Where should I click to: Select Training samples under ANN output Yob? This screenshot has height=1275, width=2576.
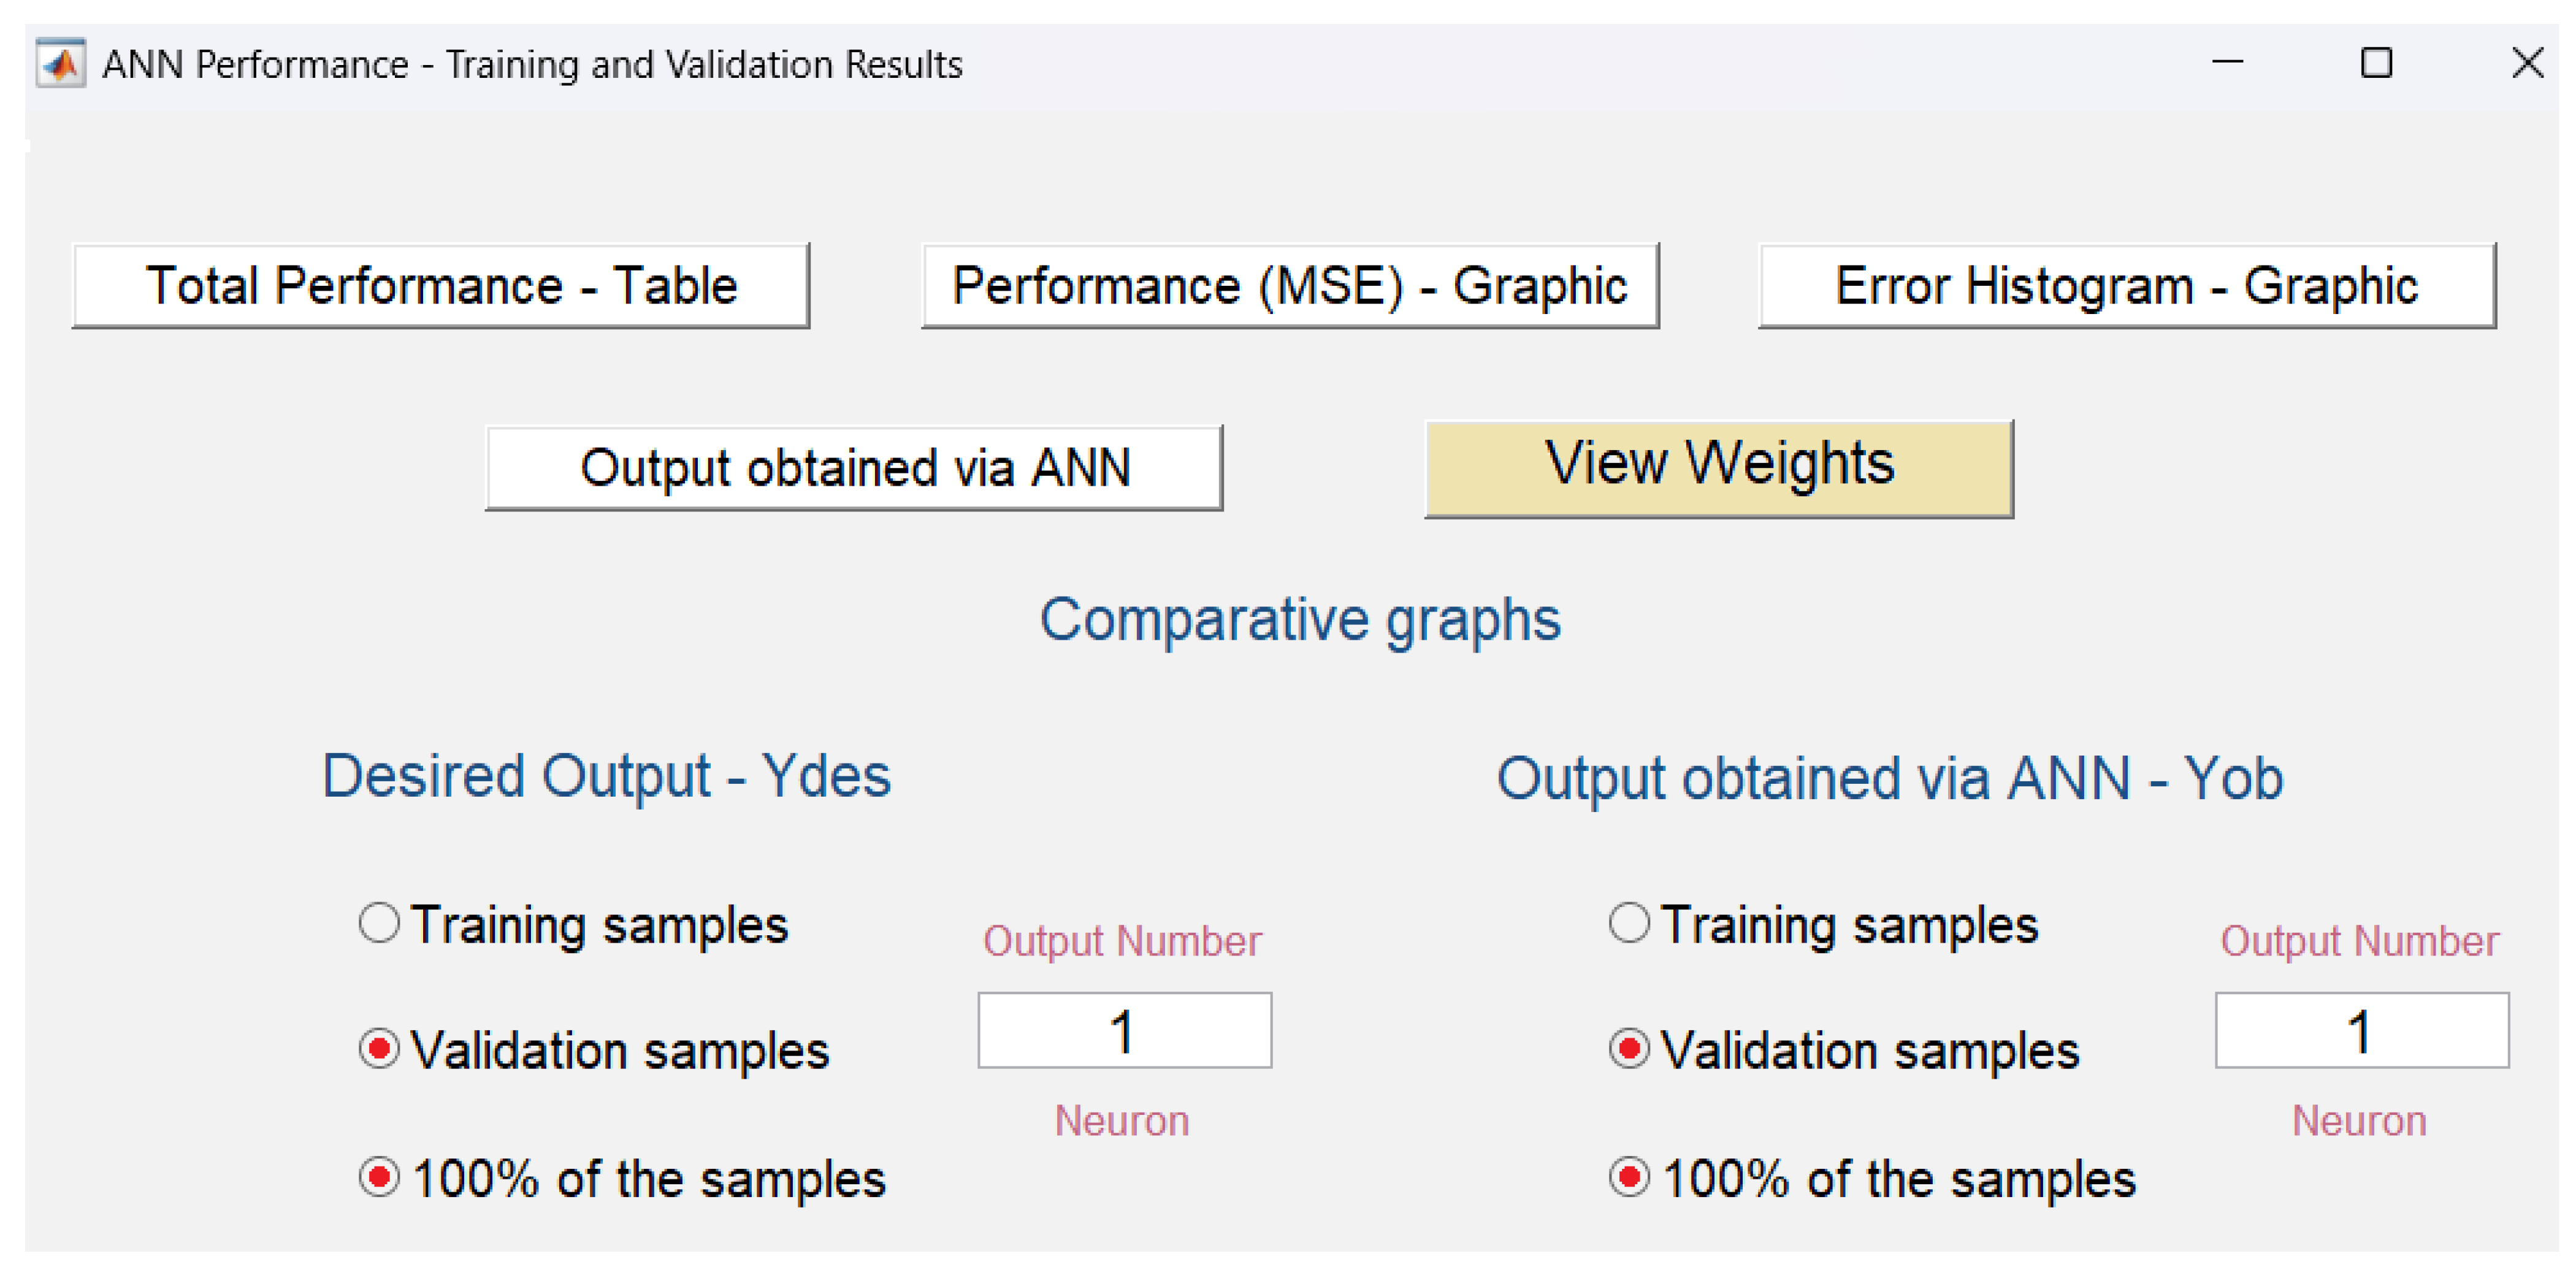(1629, 923)
